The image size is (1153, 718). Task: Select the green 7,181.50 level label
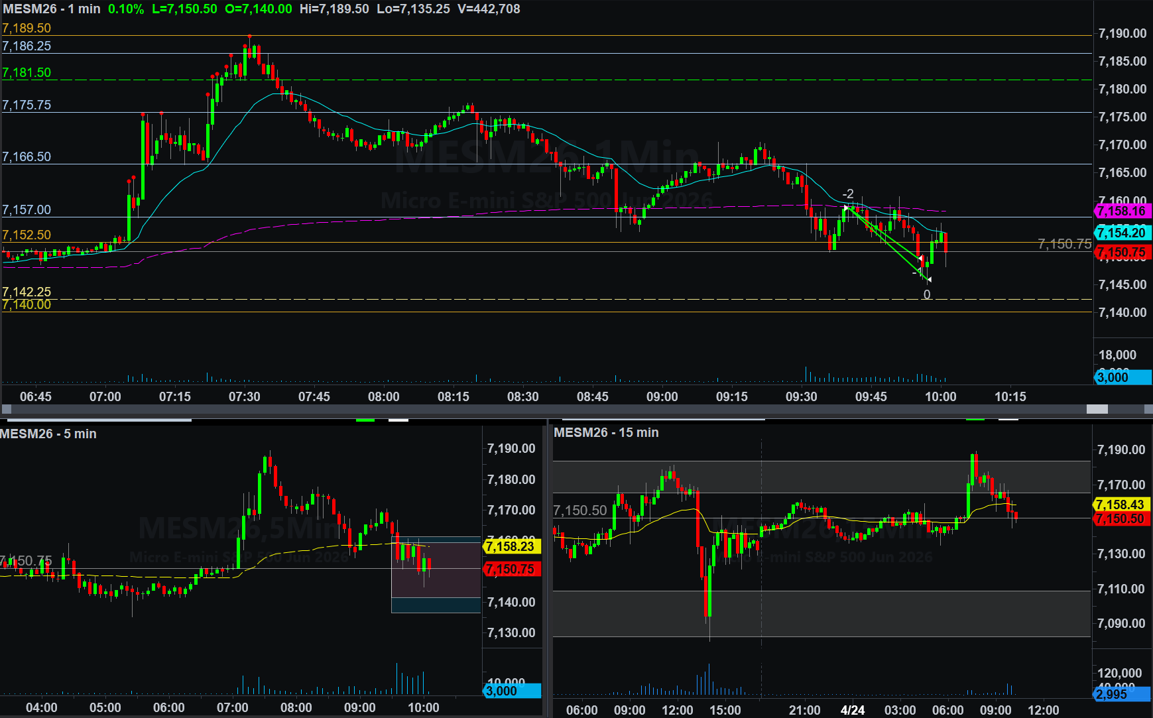[x=27, y=73]
